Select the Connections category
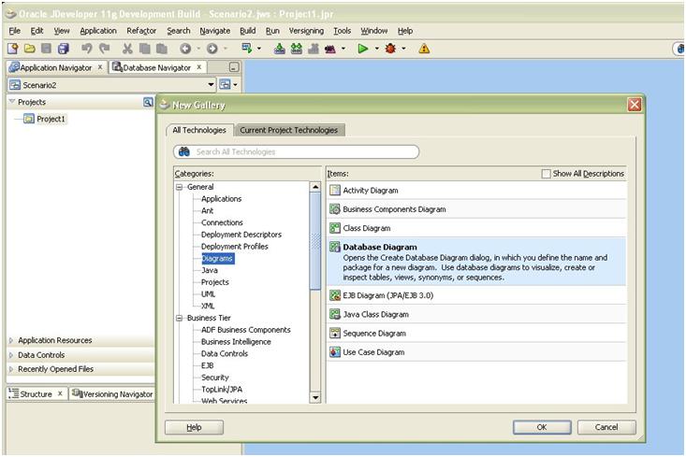Screen dimensions: 686x457 [x=222, y=222]
